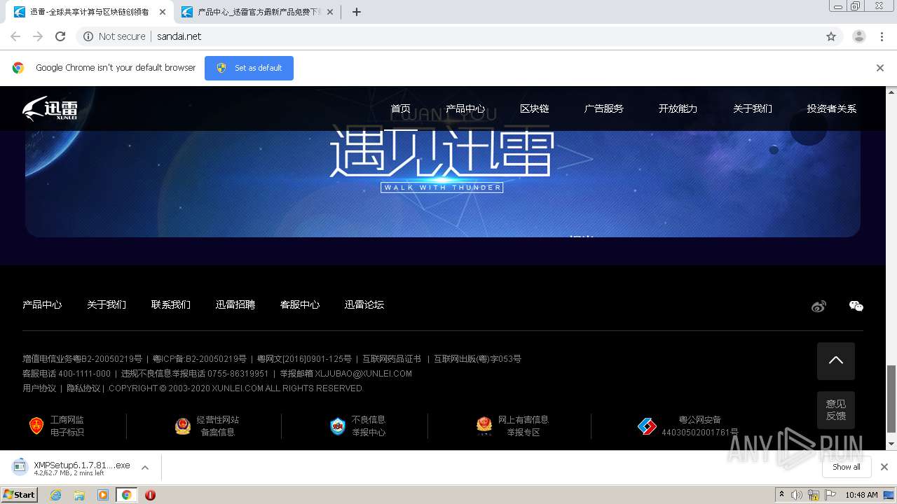Click the 不良信息举报中心 shield icon

coord(338,426)
